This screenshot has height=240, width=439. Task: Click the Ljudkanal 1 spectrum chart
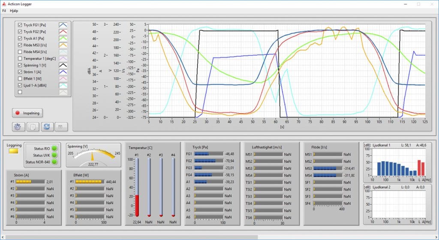398,162
